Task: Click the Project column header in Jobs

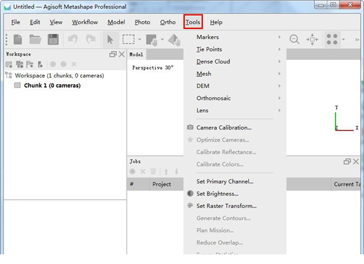Action: coord(161,184)
